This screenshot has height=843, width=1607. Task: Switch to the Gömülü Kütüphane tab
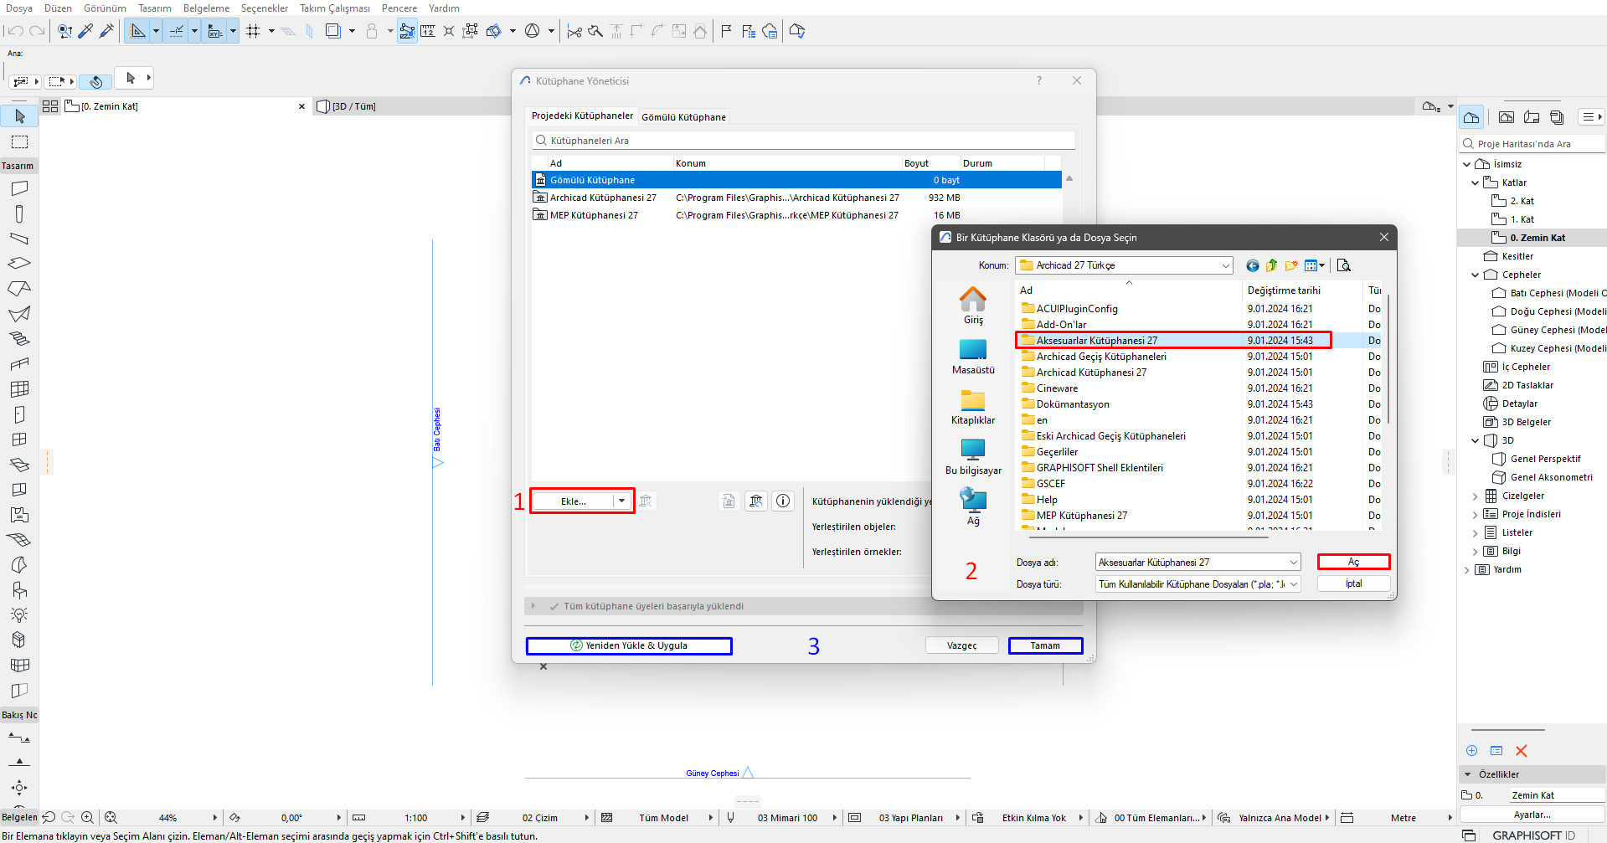click(x=683, y=117)
